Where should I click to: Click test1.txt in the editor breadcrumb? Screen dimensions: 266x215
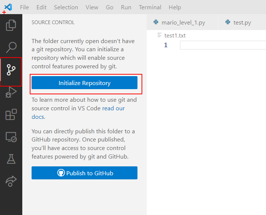coord(175,35)
